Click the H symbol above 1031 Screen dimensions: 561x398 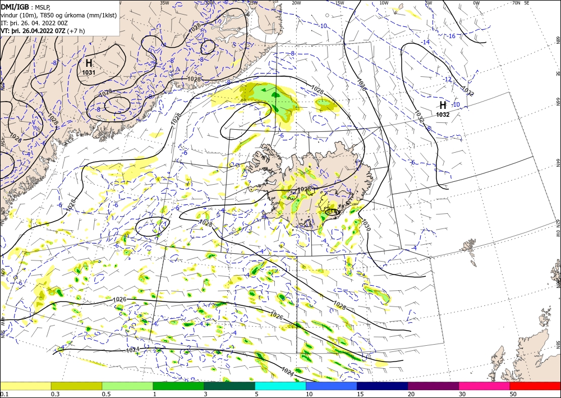89,63
